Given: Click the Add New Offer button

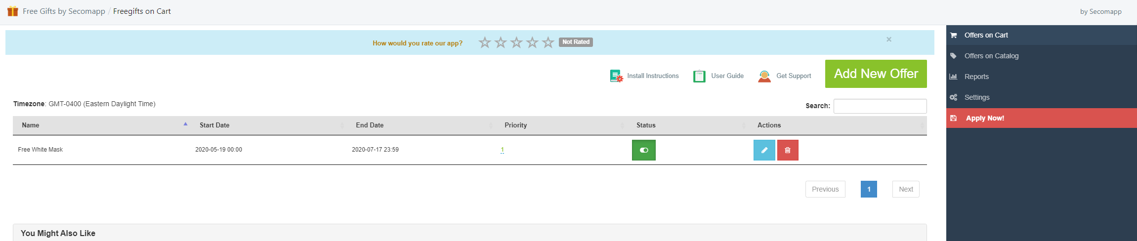Looking at the screenshot, I should pos(876,74).
